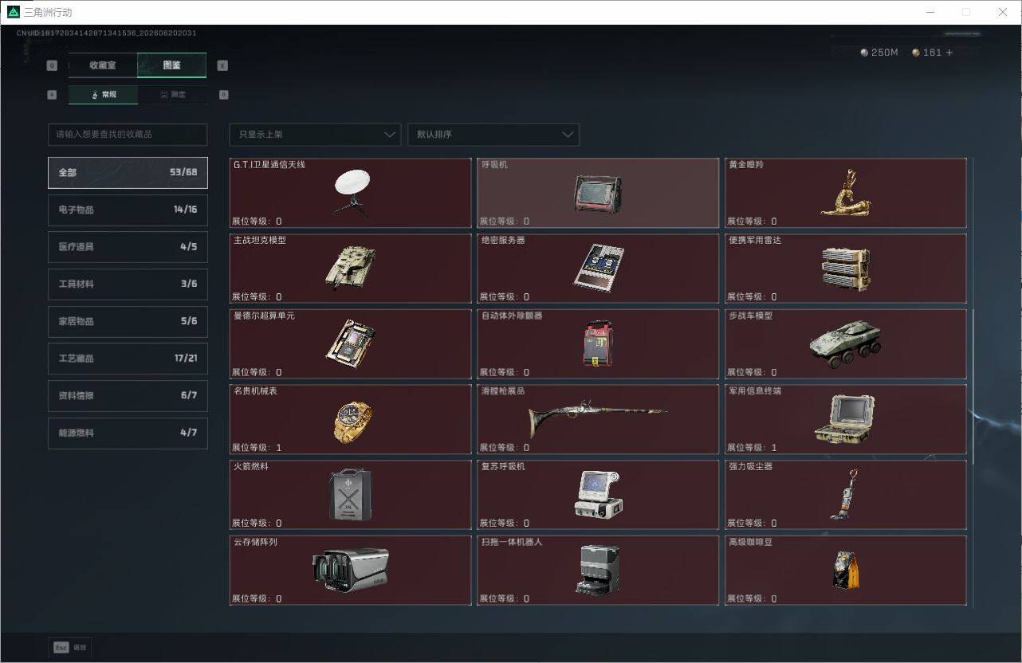Close the 三角洲行动 window
Viewport: 1022px width, 663px height.
(x=1003, y=12)
